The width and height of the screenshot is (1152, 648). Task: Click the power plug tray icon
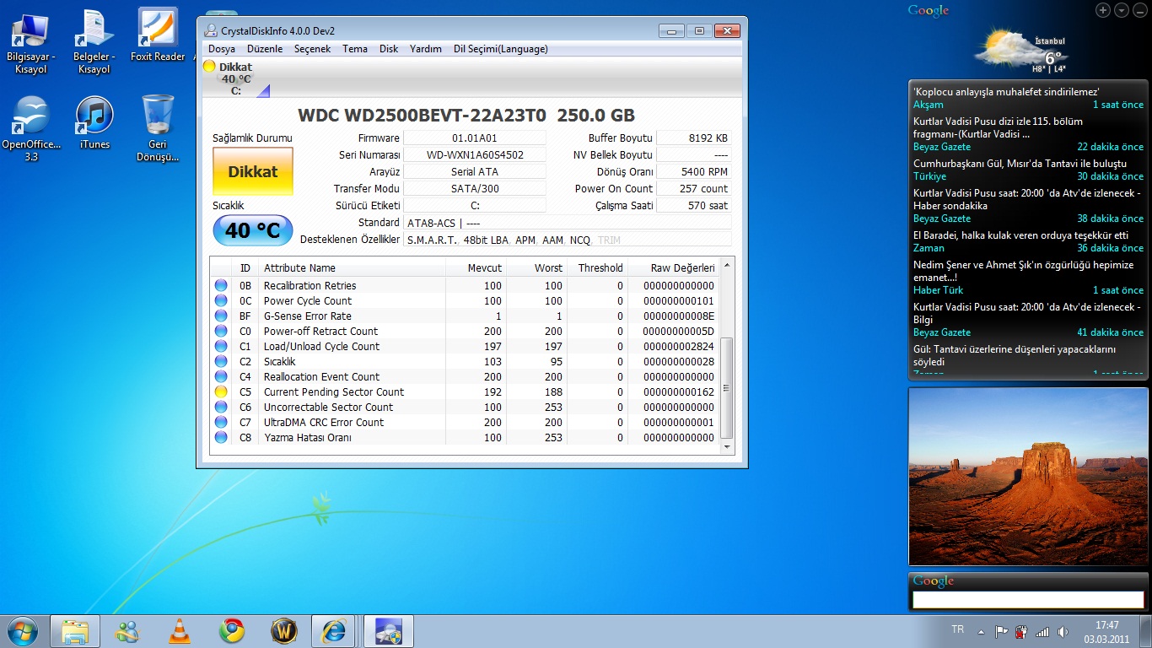click(1022, 631)
